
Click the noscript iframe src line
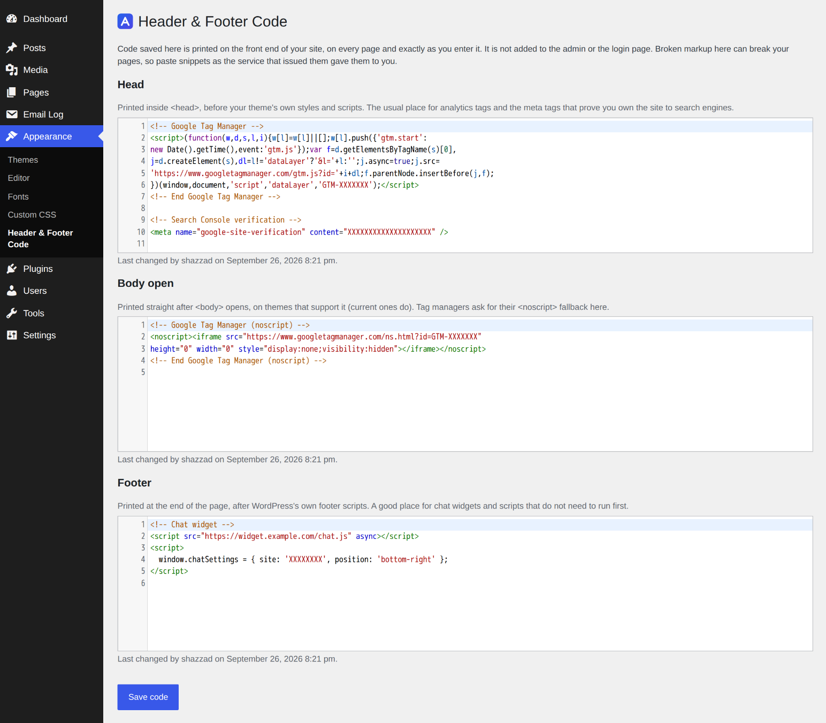point(316,337)
